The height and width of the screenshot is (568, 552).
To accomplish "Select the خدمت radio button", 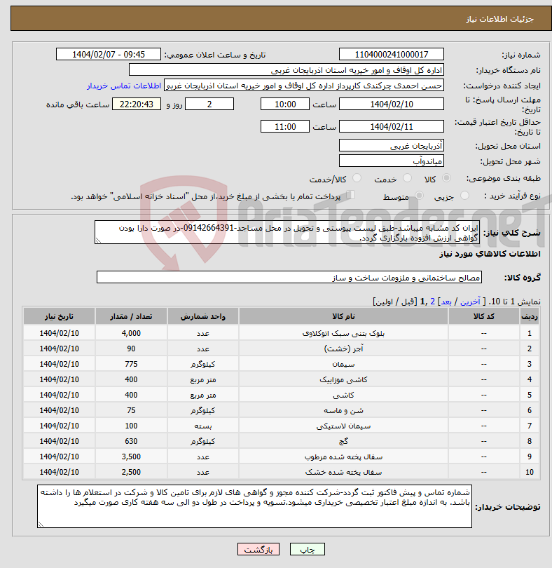I will (x=407, y=178).
